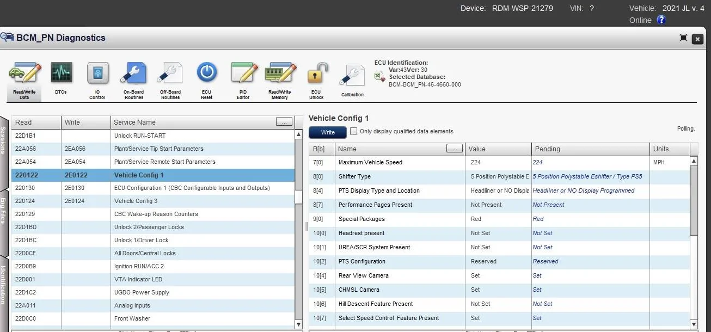Sort by Write column header
Screen dimensions: 711x332
point(85,122)
